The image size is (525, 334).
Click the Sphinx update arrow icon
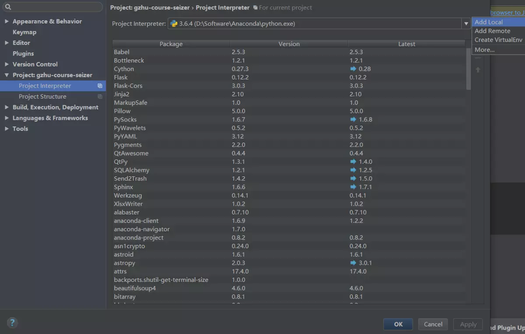(x=353, y=187)
